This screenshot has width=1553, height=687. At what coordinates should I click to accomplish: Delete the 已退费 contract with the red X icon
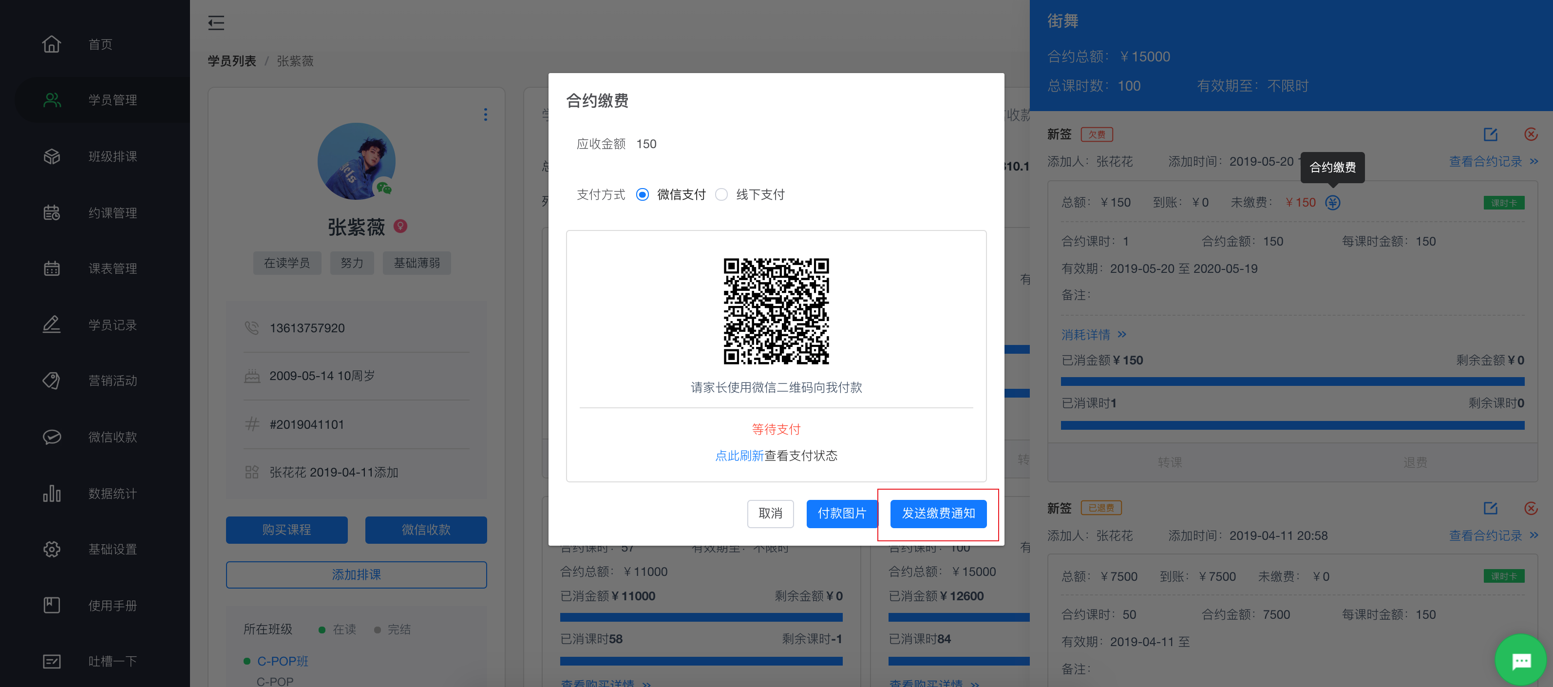click(1530, 508)
